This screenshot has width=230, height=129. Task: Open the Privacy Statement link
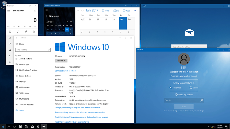point(80,112)
